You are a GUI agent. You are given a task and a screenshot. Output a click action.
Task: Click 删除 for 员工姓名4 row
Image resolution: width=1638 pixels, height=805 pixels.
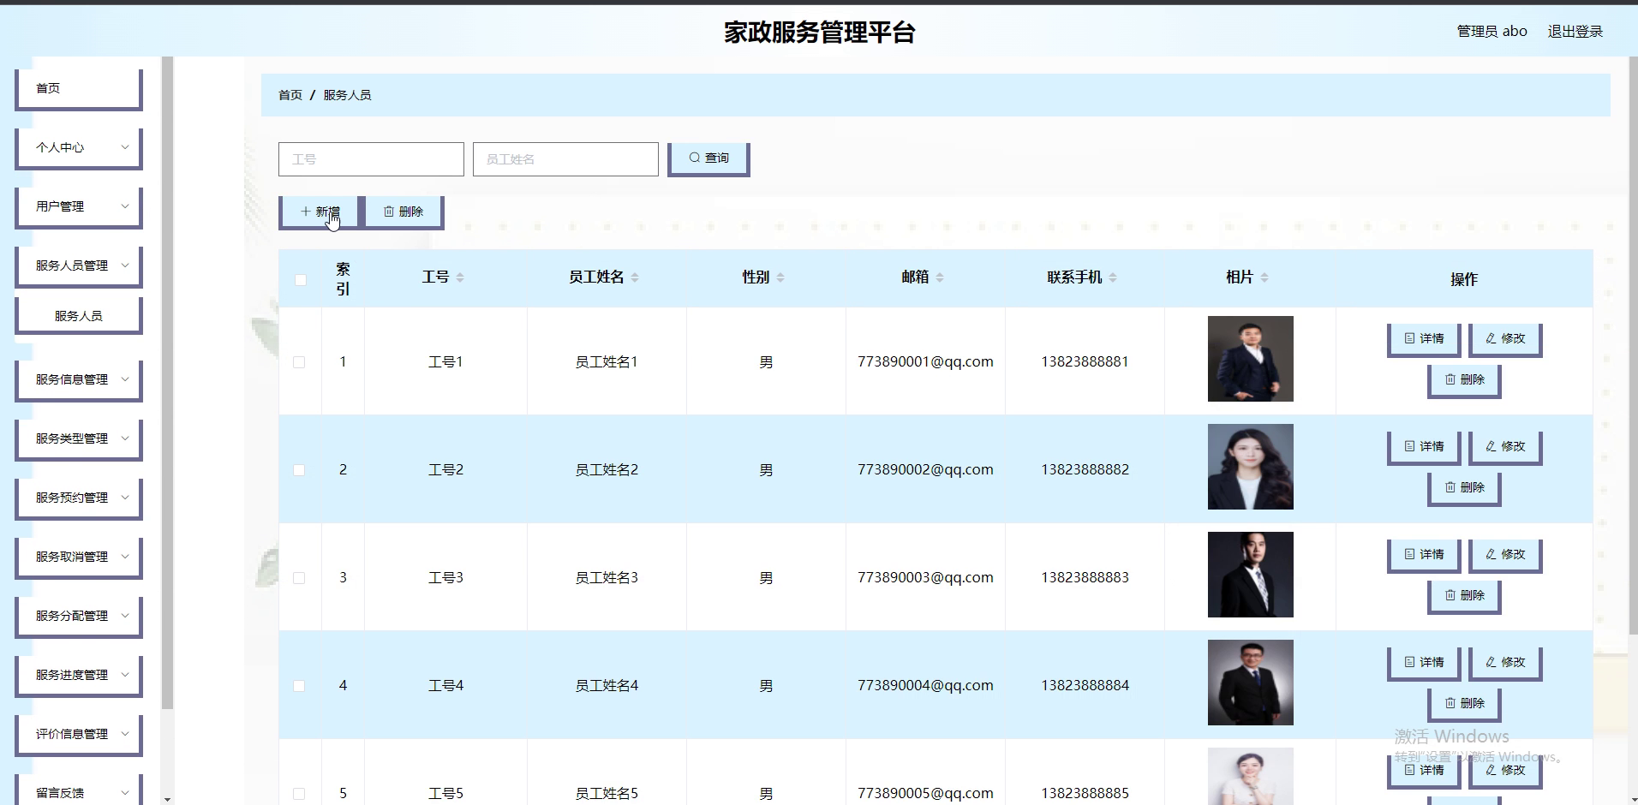pyautogui.click(x=1464, y=704)
